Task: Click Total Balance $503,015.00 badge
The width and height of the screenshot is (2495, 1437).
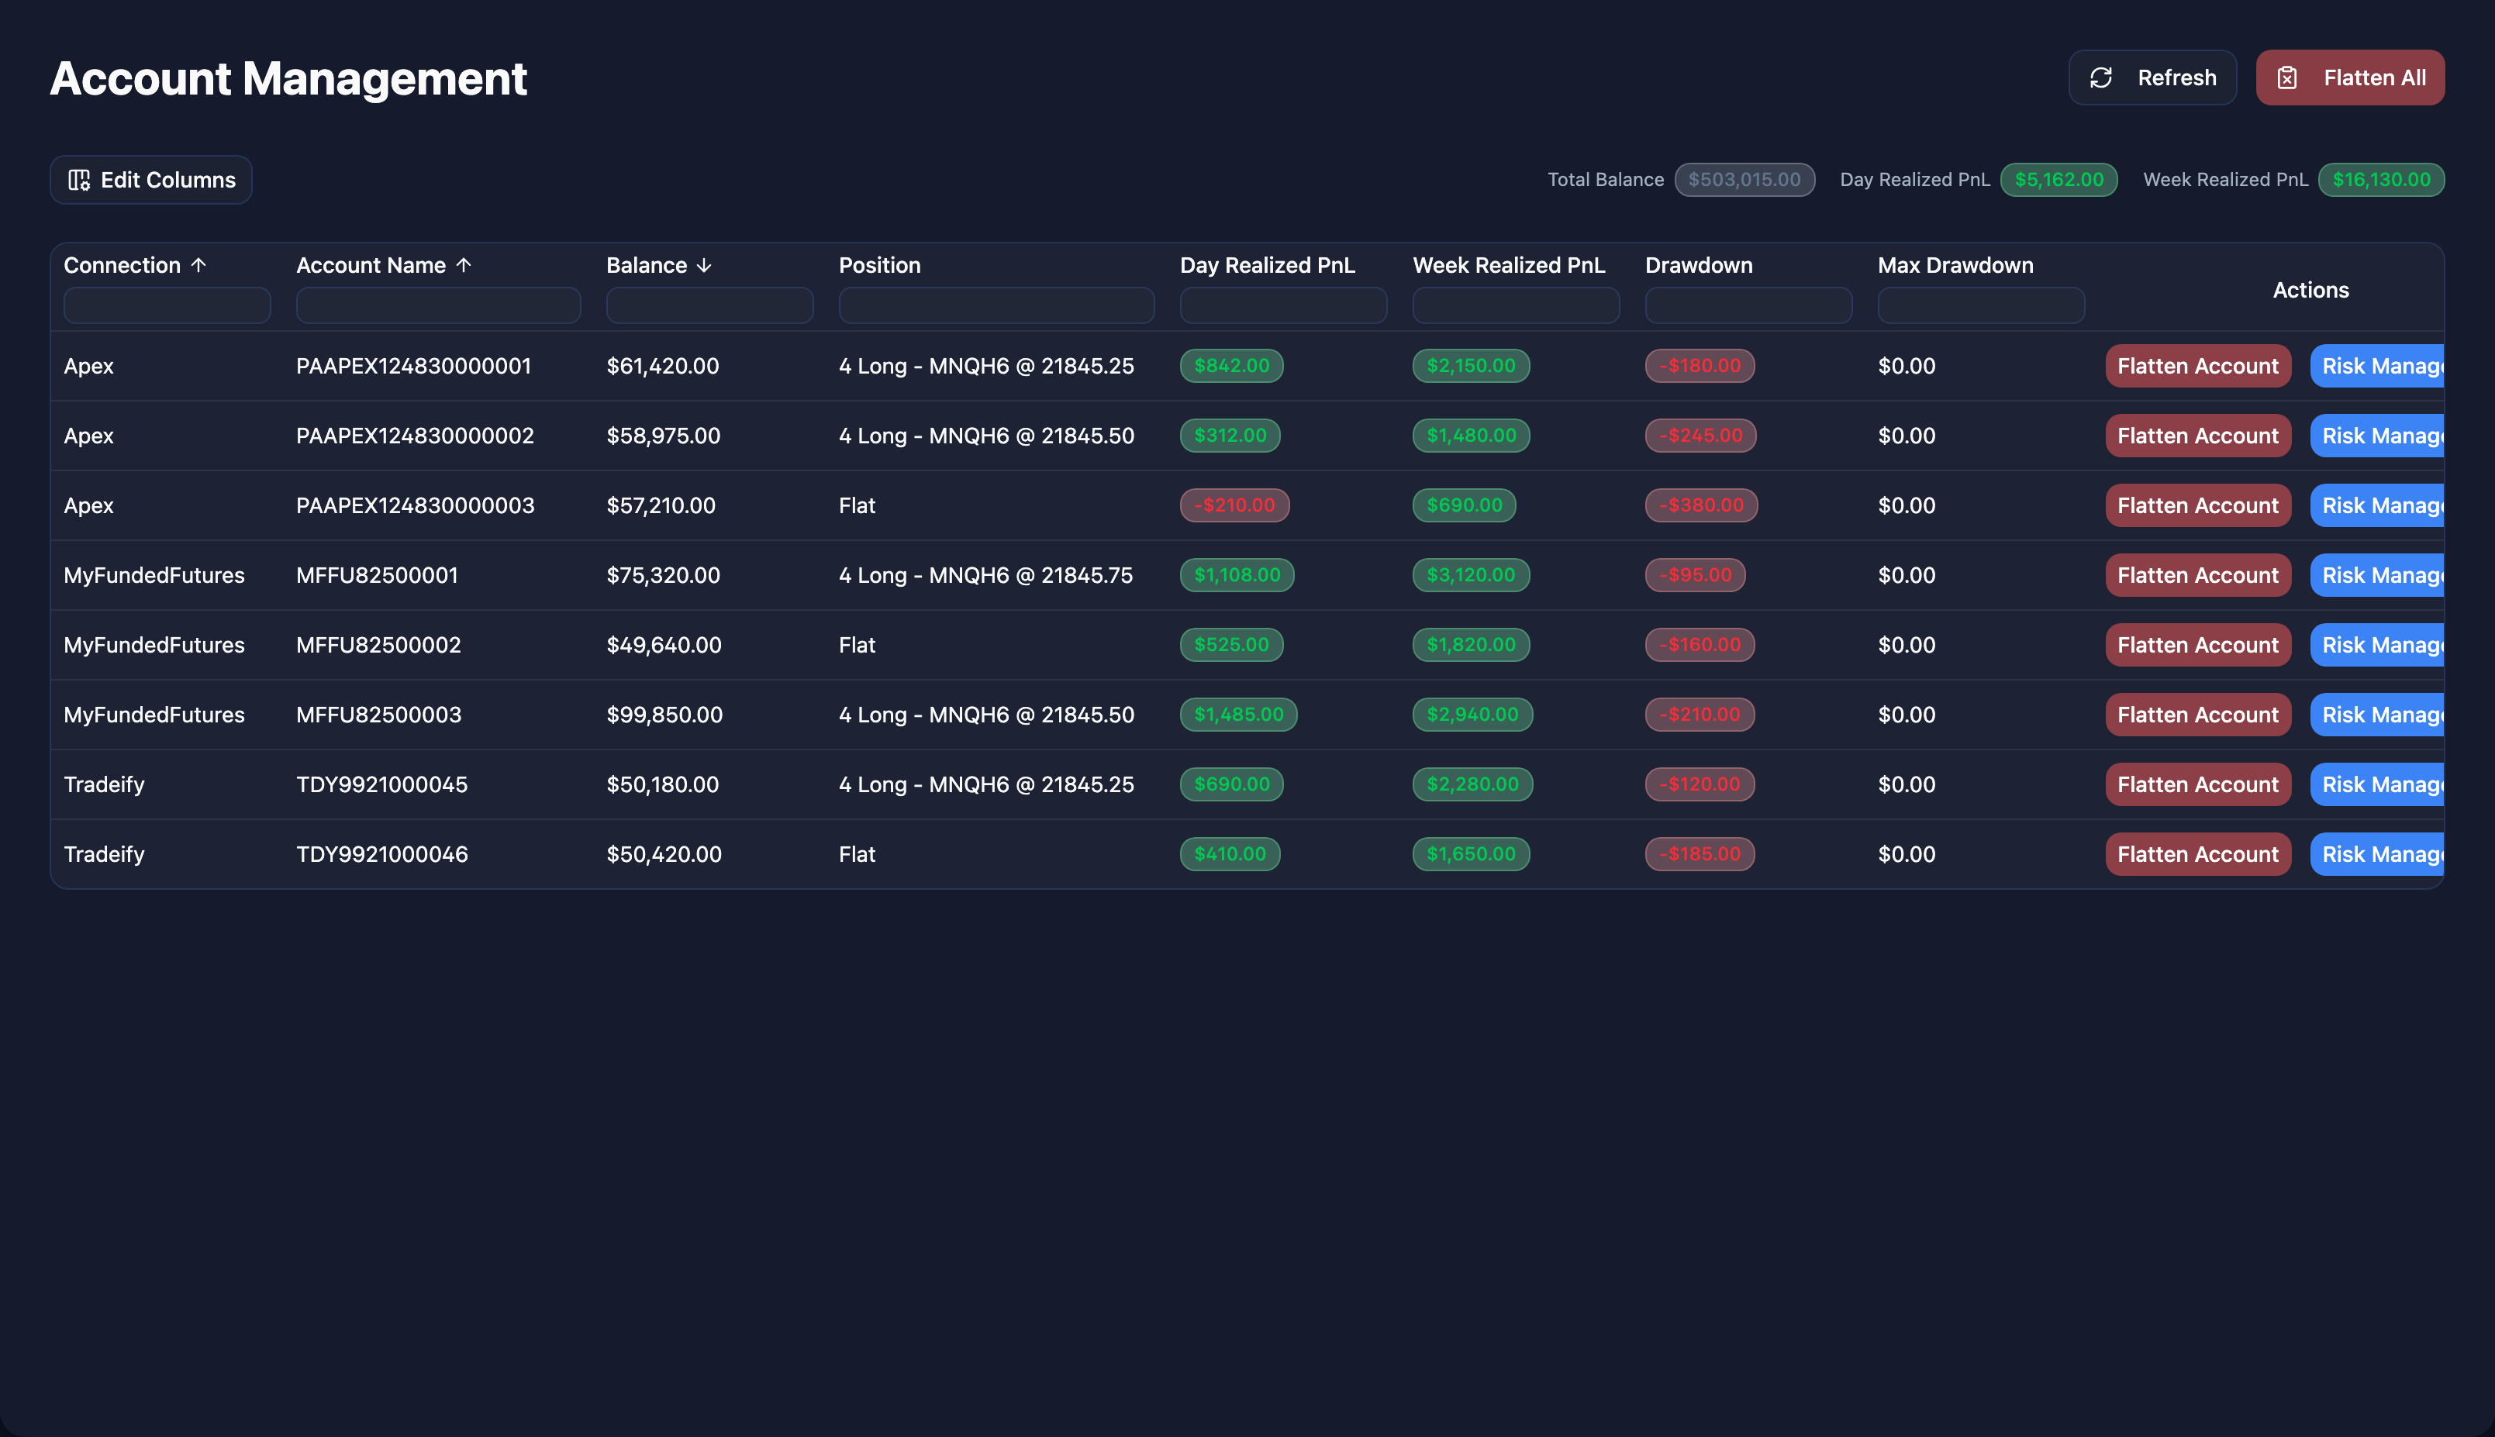Action: [x=1744, y=180]
